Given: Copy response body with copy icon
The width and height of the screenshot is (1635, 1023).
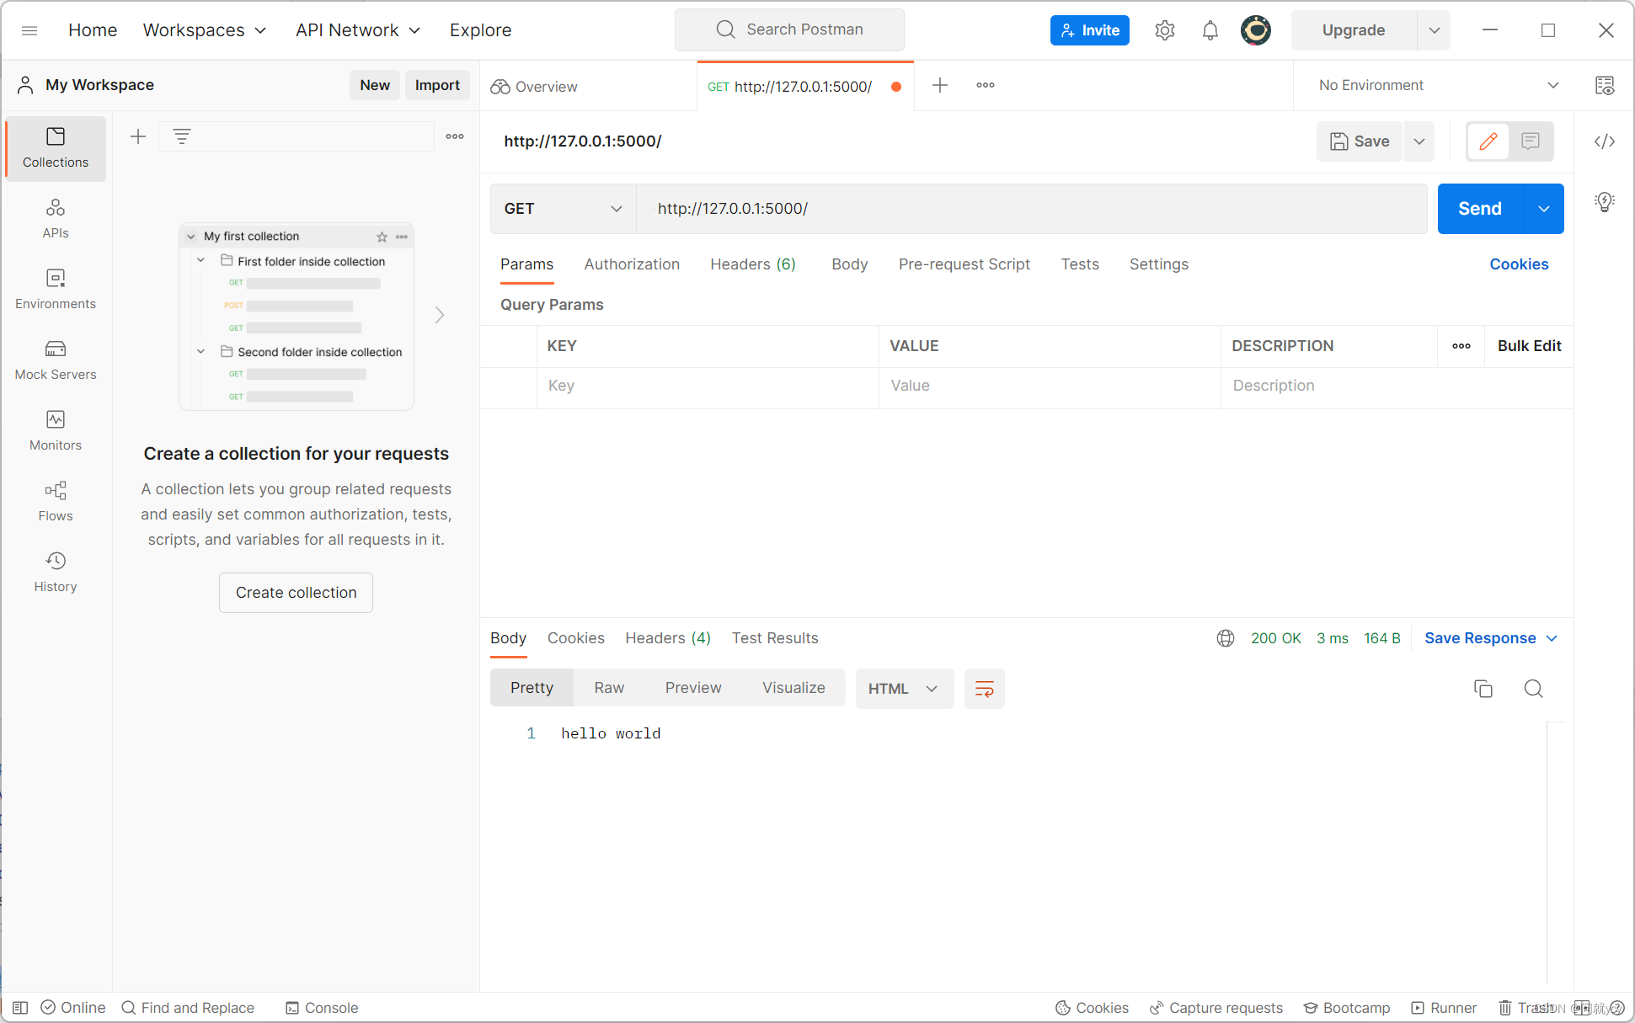Looking at the screenshot, I should coord(1483,689).
